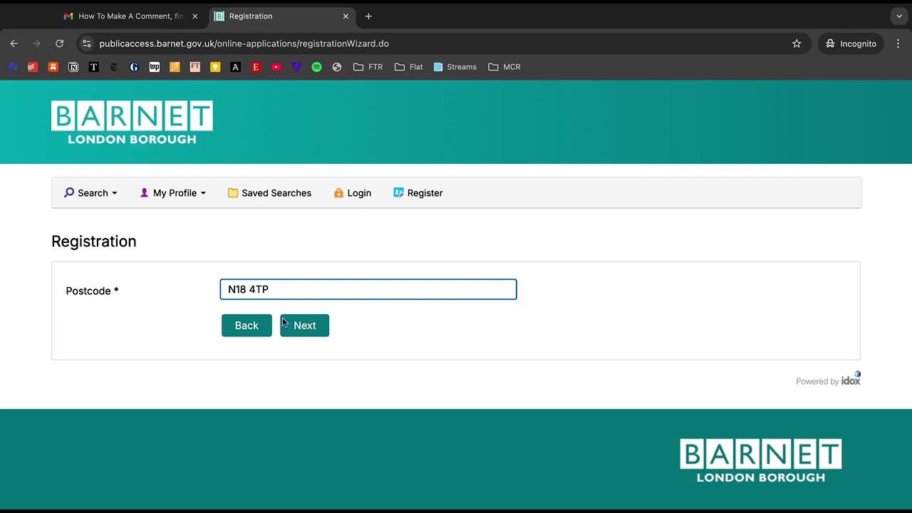Bookmark this page with the star icon
912x513 pixels.
tap(797, 43)
